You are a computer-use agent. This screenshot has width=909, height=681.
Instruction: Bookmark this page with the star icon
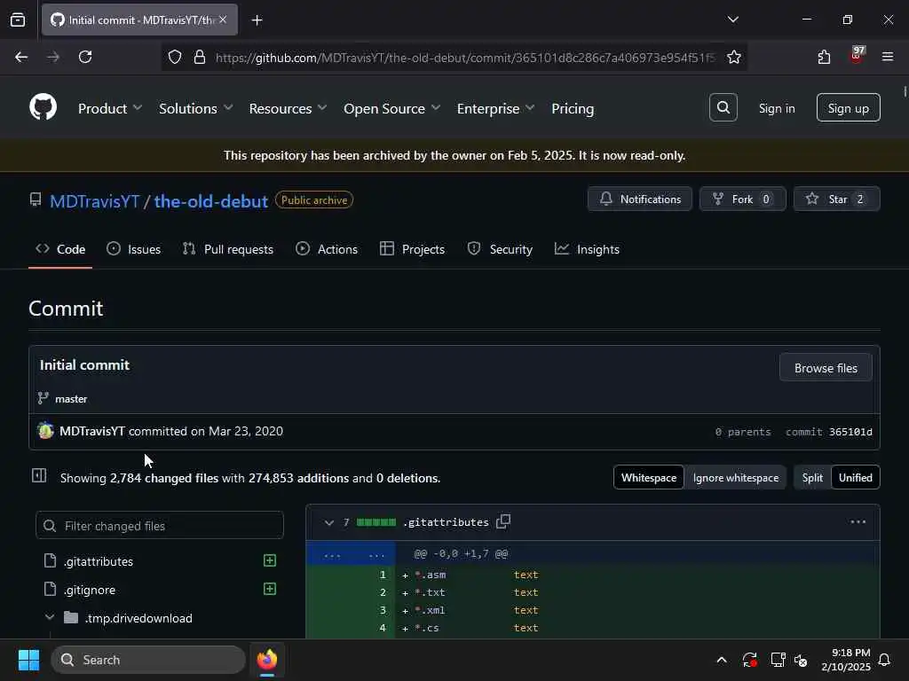[x=734, y=57]
